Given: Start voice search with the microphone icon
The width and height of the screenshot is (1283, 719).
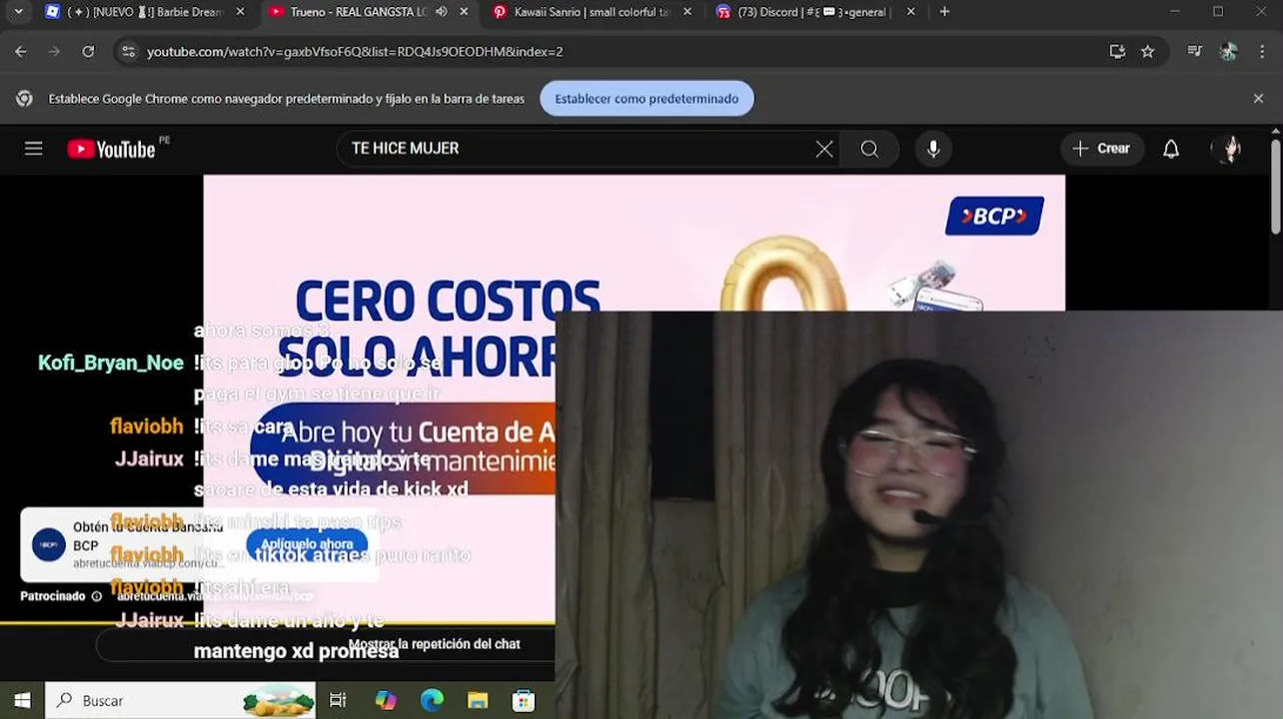Looking at the screenshot, I should tap(933, 149).
